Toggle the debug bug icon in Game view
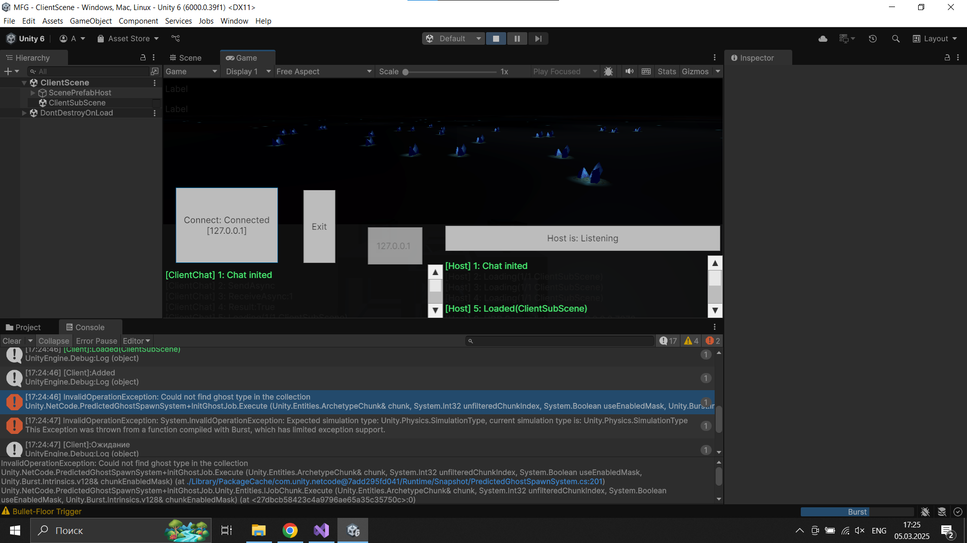The width and height of the screenshot is (967, 543). click(608, 71)
